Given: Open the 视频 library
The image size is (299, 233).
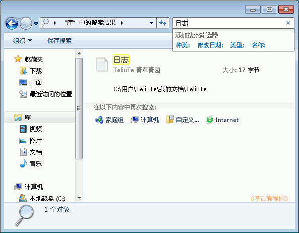Looking at the screenshot, I should [31, 129].
